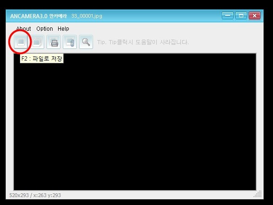Click the save to file toolbar icon
This screenshot has height=205, width=273.
point(21,42)
